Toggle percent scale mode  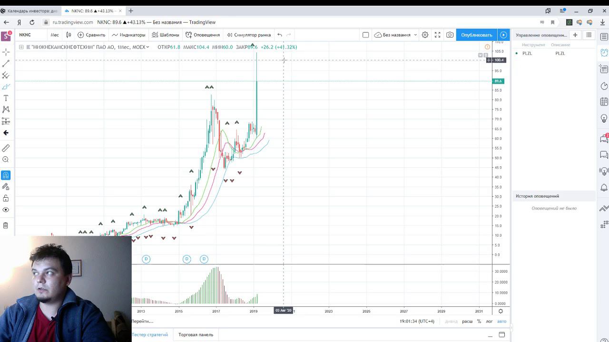point(479,322)
